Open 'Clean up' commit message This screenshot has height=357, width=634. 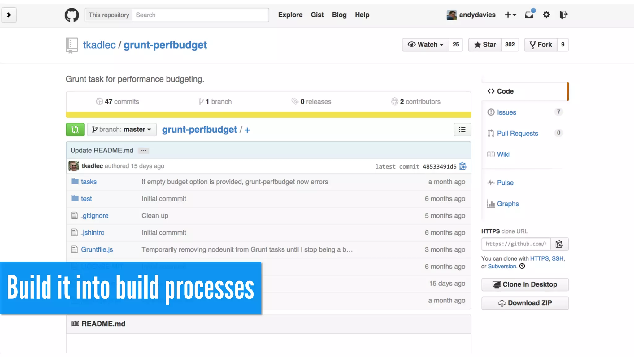pos(155,216)
